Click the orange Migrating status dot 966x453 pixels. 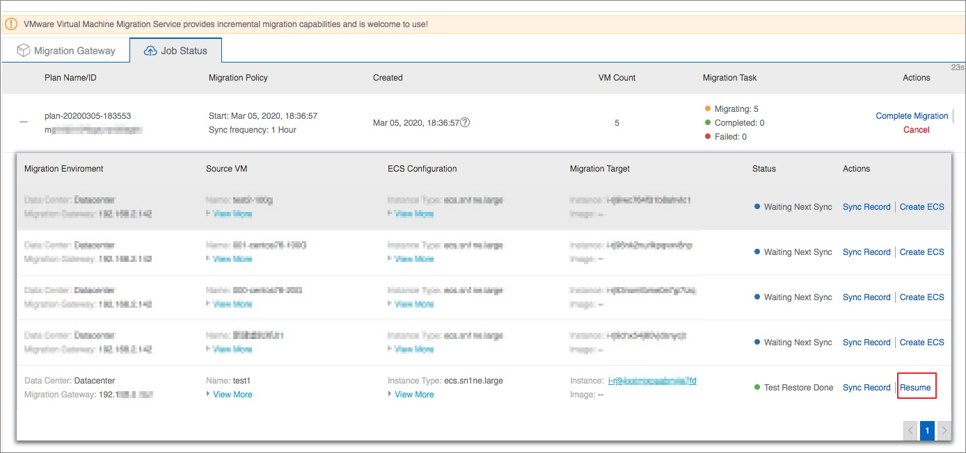pos(708,109)
